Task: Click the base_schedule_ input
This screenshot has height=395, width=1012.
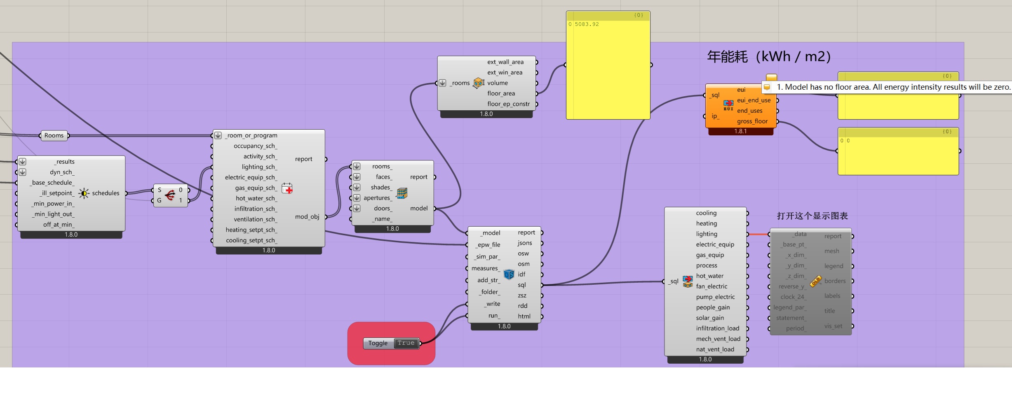Action: [52, 183]
